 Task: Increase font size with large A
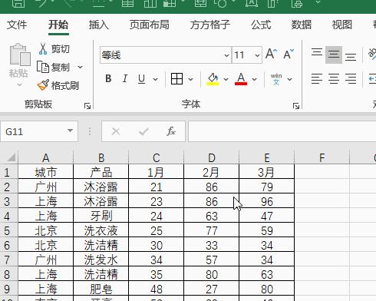(271, 54)
